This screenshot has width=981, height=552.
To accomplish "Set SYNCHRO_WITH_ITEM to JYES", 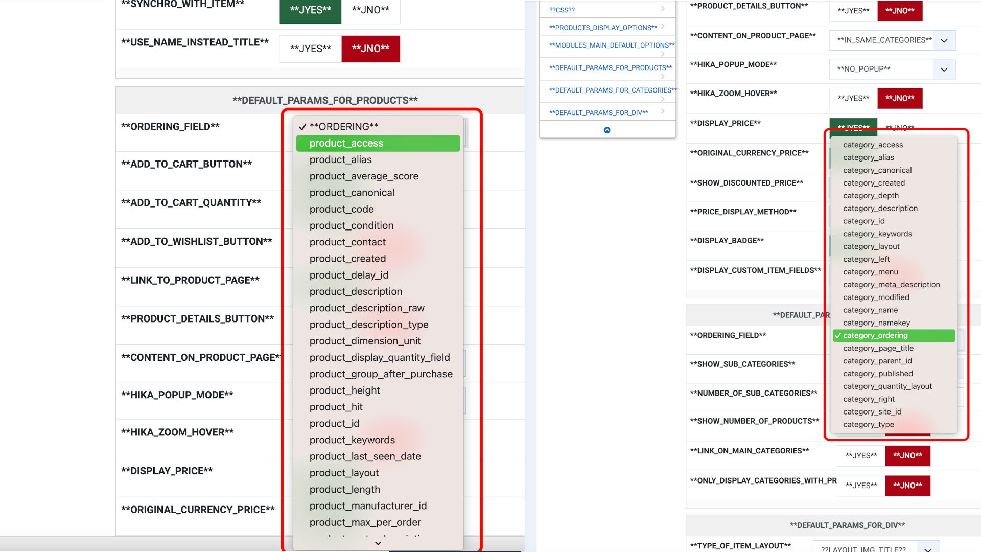I will 310,10.
